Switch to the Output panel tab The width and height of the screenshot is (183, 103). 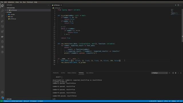(x=63, y=73)
